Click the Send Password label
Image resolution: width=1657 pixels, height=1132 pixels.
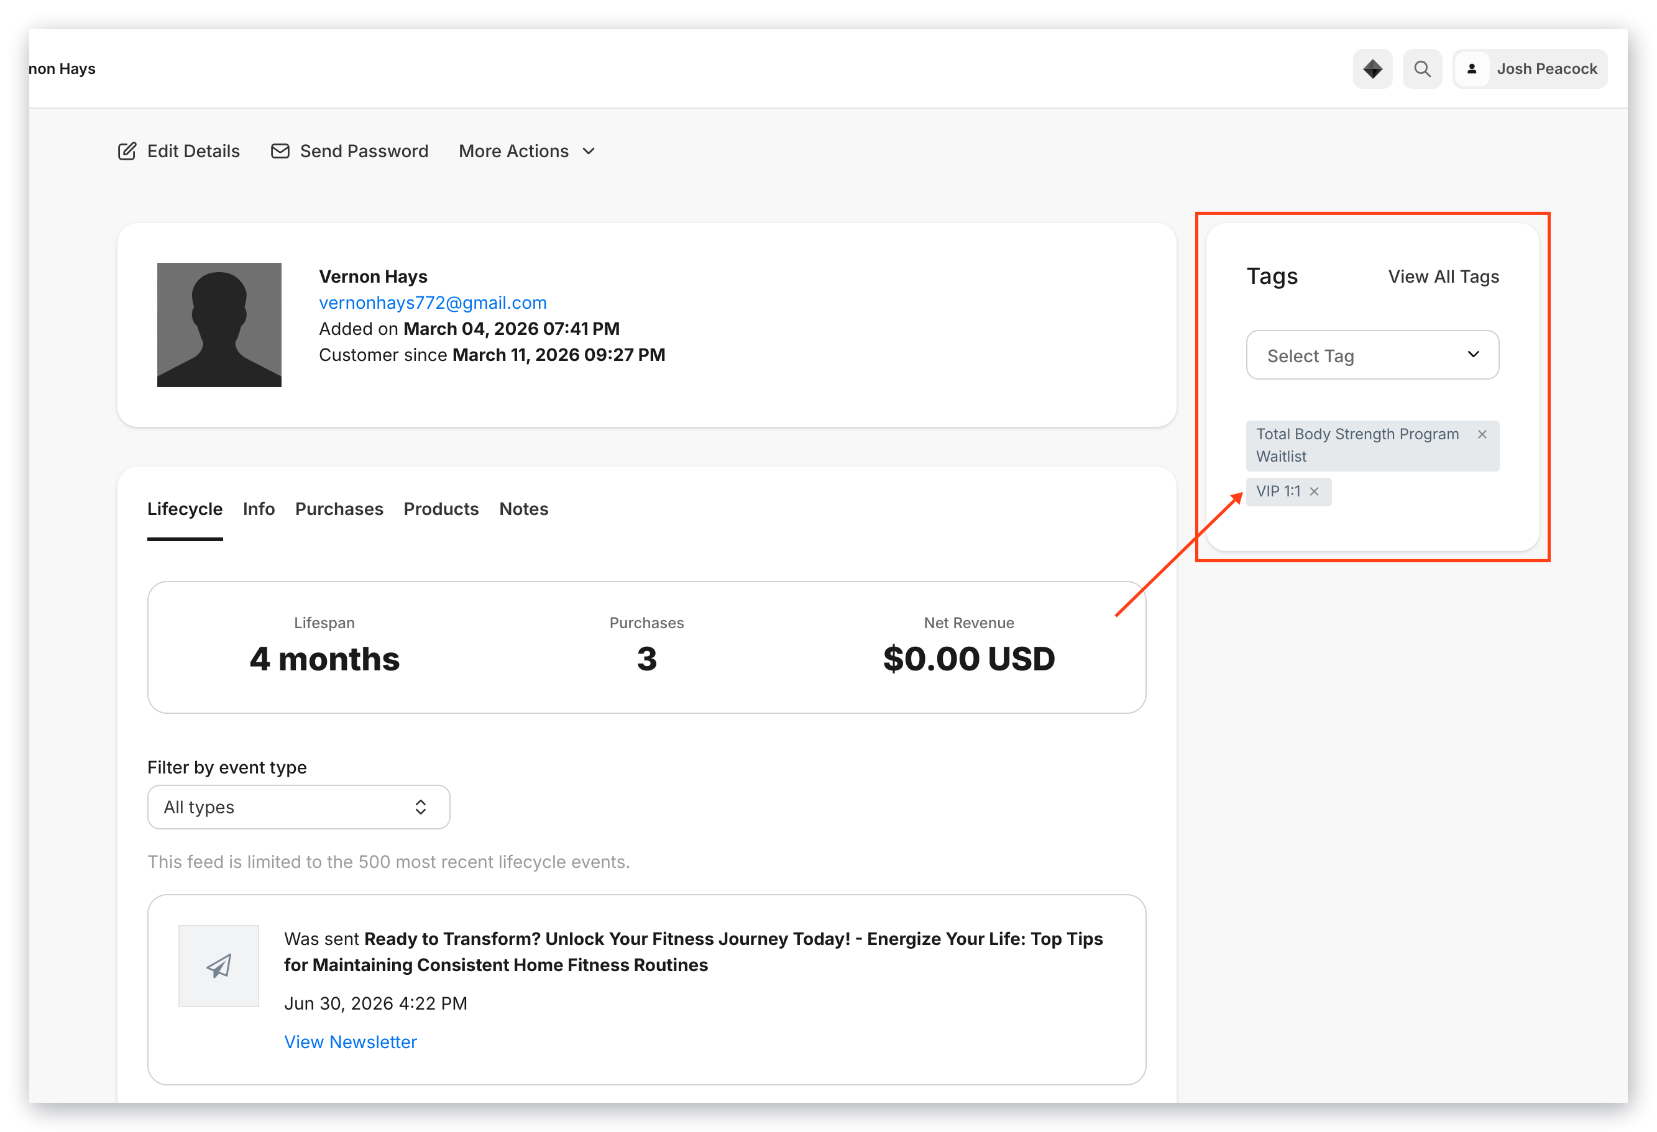tap(364, 151)
